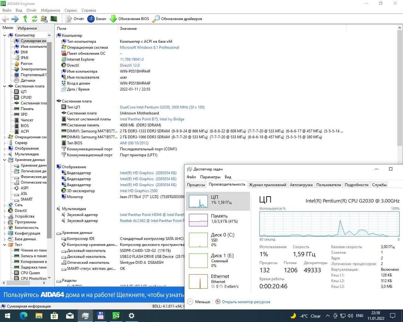This screenshot has width=403, height=322.
Task: Select CPU Queen test item
Action: (30, 273)
